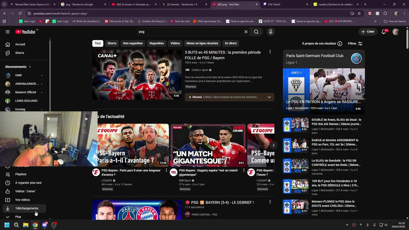Open Vidéos "J'aime" in the sidebar
Screen dimensions: 409x230
tap(25, 191)
